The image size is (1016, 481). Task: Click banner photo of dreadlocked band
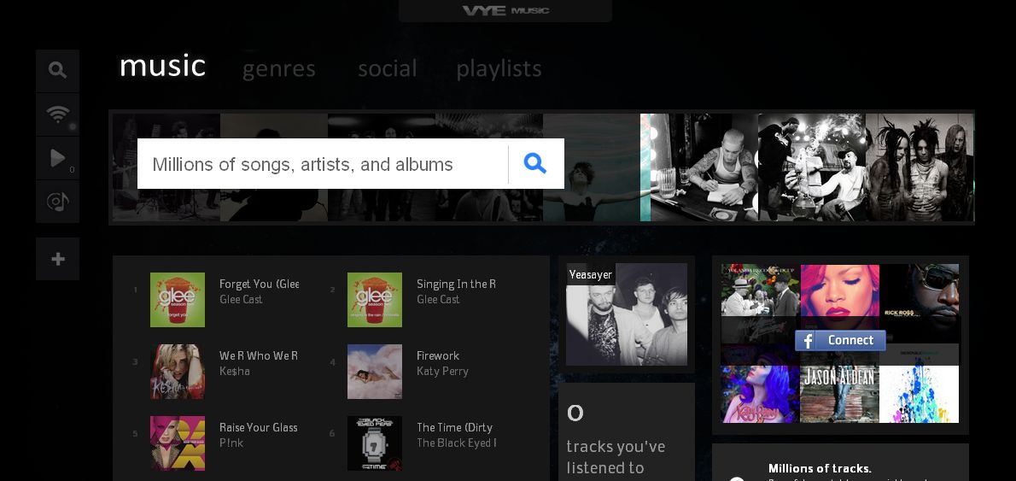point(920,167)
